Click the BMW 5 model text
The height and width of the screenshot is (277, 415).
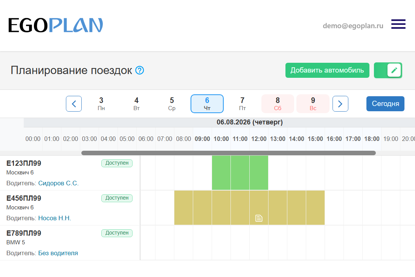tap(15, 242)
